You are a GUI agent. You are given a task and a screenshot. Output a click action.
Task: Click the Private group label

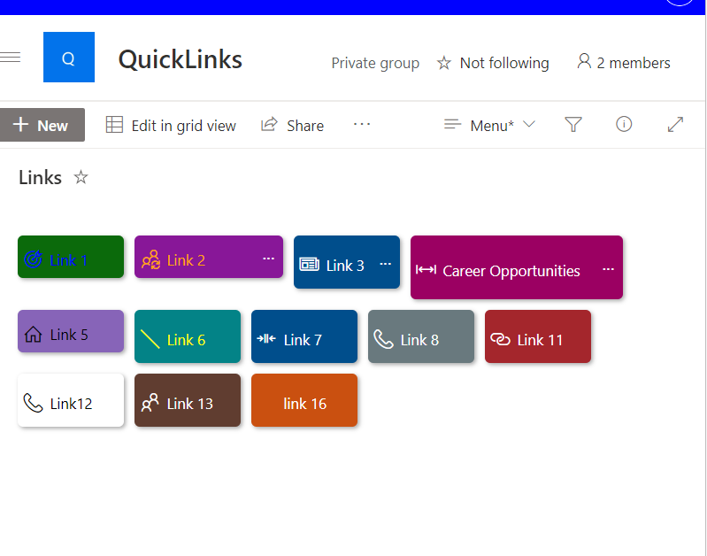pyautogui.click(x=375, y=63)
